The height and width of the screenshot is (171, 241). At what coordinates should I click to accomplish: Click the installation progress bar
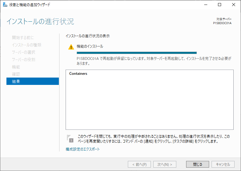[x=137, y=53]
